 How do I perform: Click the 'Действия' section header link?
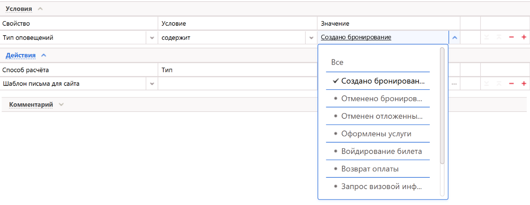point(21,55)
